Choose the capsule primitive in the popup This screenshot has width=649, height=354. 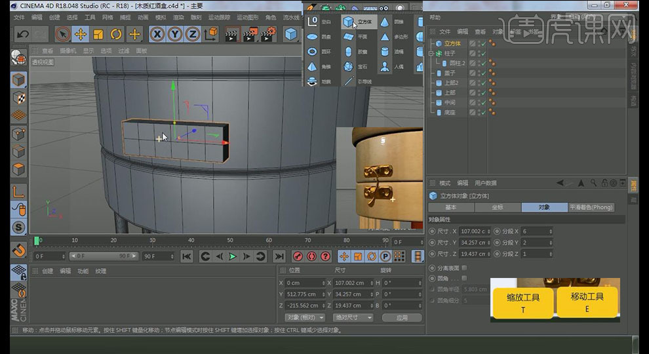click(x=357, y=52)
